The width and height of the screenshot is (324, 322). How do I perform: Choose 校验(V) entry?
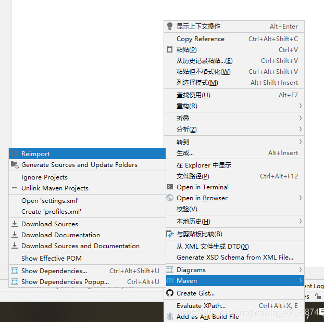tap(234, 209)
